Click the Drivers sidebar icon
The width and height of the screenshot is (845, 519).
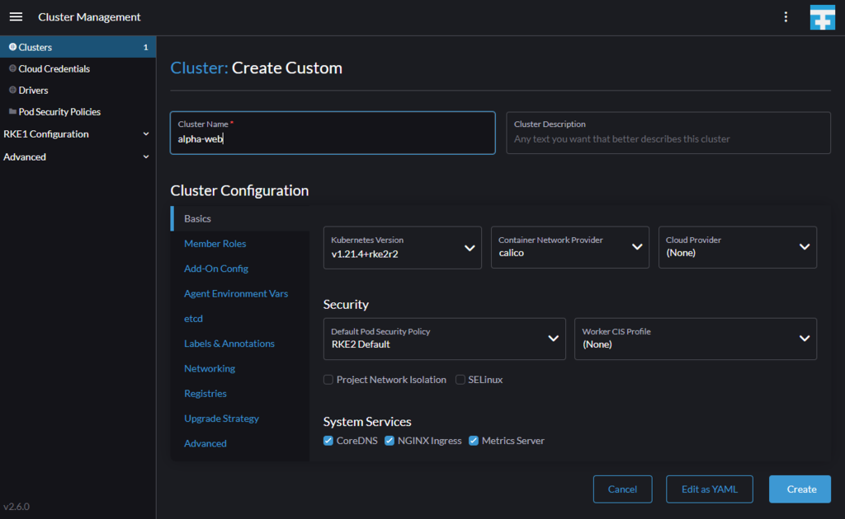pos(12,90)
